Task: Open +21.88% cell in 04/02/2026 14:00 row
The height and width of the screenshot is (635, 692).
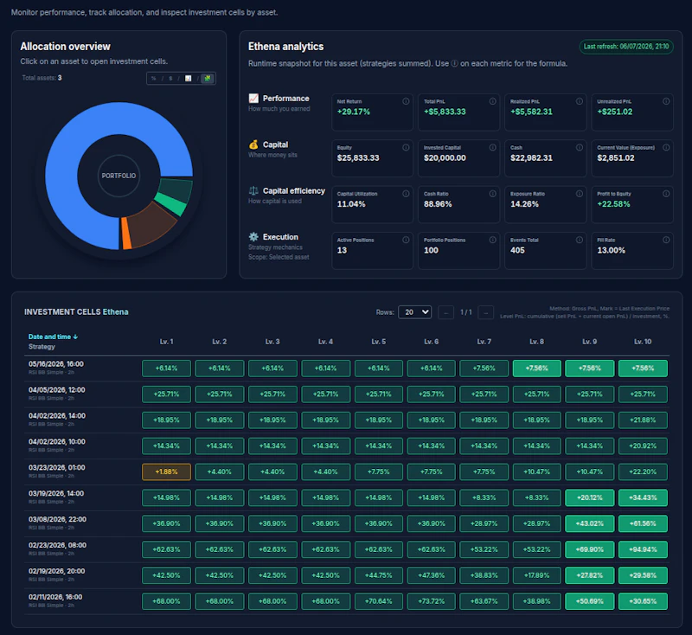Action: 643,420
